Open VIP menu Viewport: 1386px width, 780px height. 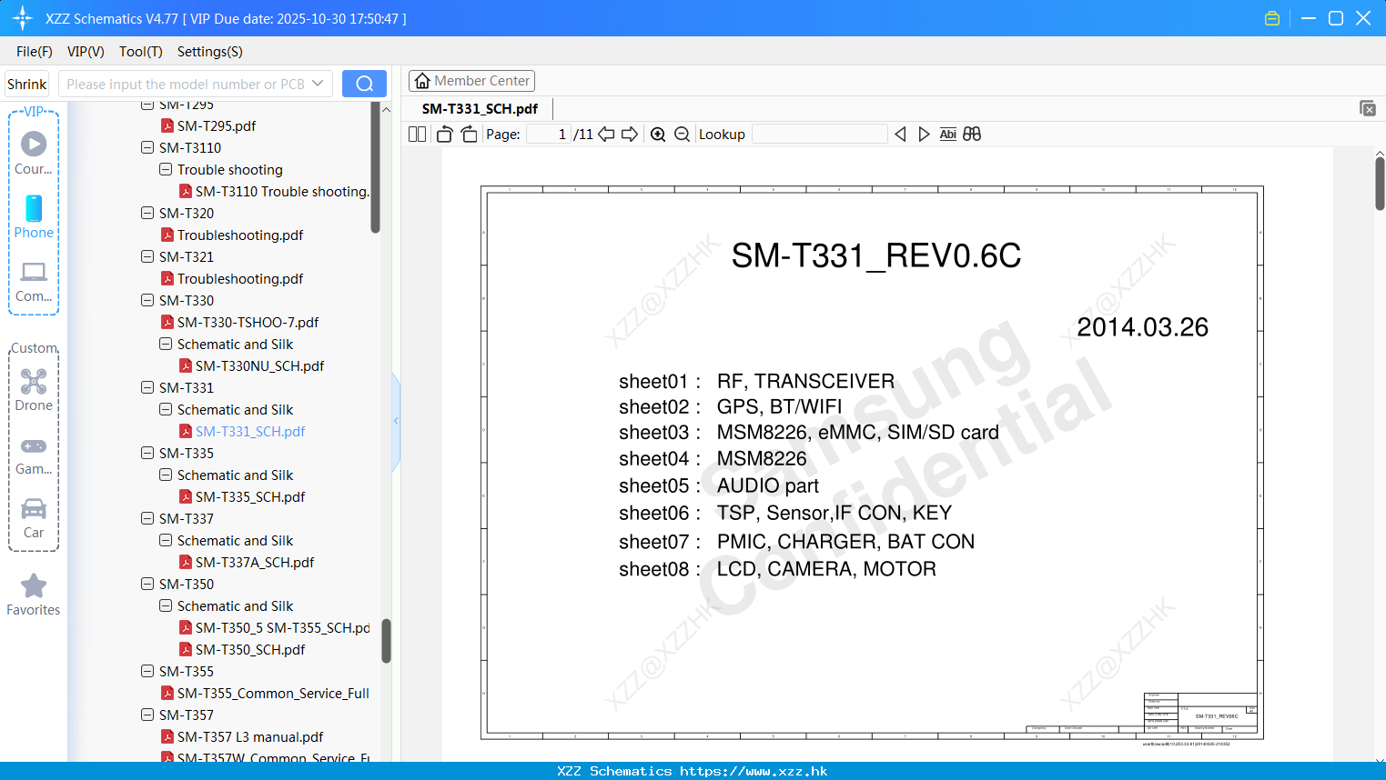[x=86, y=52]
